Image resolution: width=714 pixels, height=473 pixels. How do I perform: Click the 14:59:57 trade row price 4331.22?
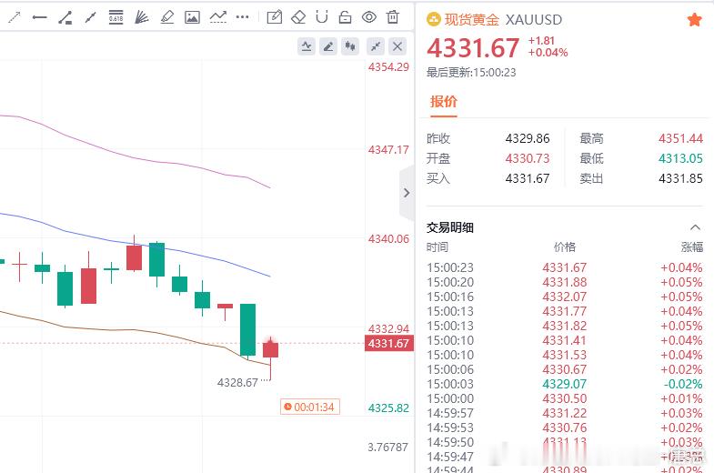[x=564, y=413]
